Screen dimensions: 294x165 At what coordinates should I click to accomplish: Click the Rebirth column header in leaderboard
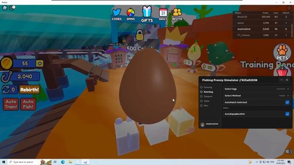coord(286,13)
